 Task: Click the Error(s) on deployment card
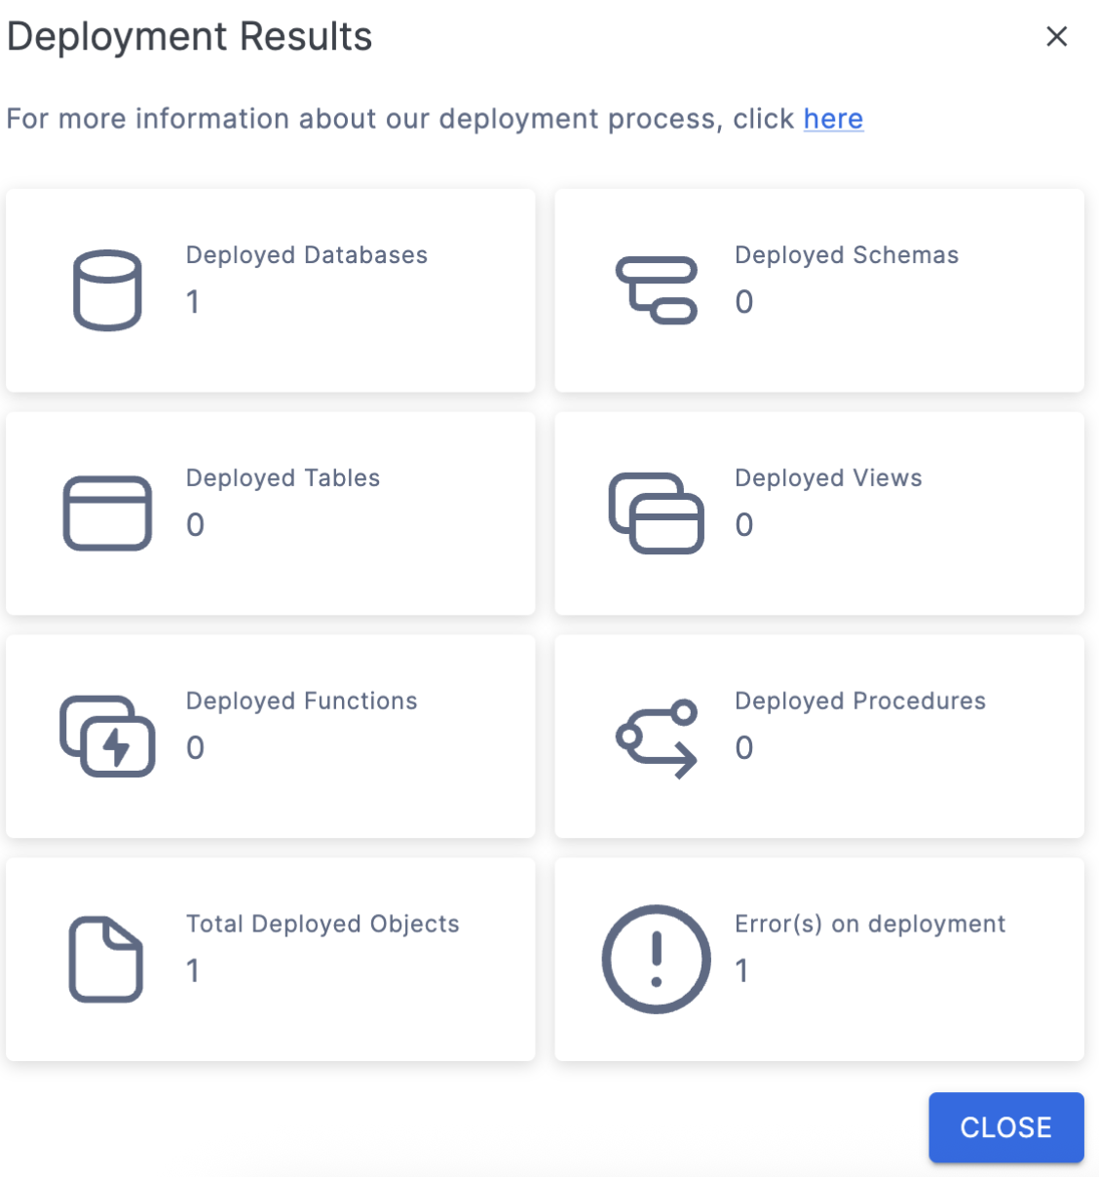point(819,960)
